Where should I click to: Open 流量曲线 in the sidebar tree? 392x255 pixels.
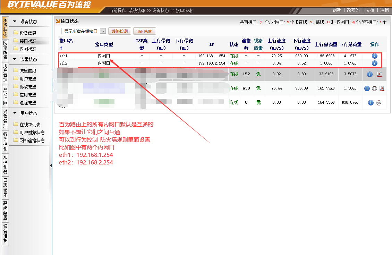tap(28, 71)
